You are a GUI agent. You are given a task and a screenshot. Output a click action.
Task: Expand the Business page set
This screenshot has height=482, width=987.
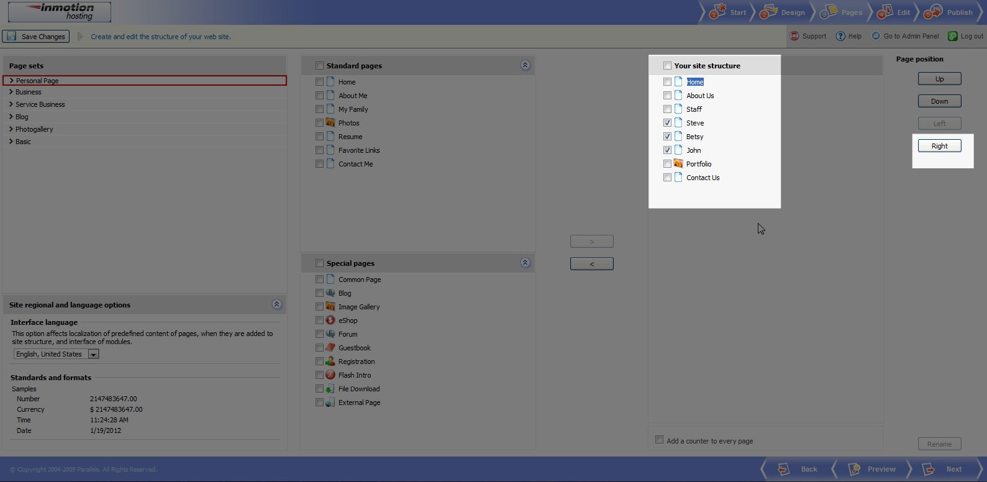[x=11, y=92]
